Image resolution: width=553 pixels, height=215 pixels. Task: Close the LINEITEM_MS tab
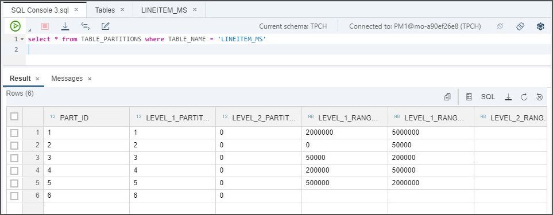tap(195, 10)
